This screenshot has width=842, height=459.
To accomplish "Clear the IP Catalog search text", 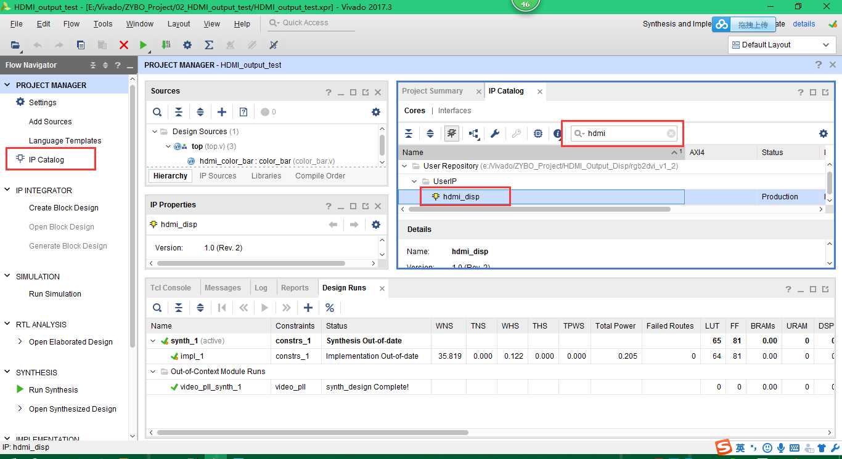I will coord(671,134).
